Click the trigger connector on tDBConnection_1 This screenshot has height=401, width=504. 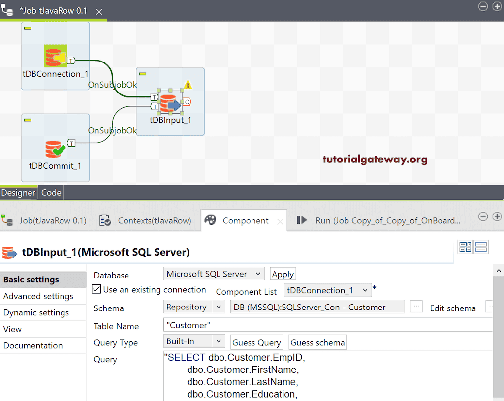point(71,60)
